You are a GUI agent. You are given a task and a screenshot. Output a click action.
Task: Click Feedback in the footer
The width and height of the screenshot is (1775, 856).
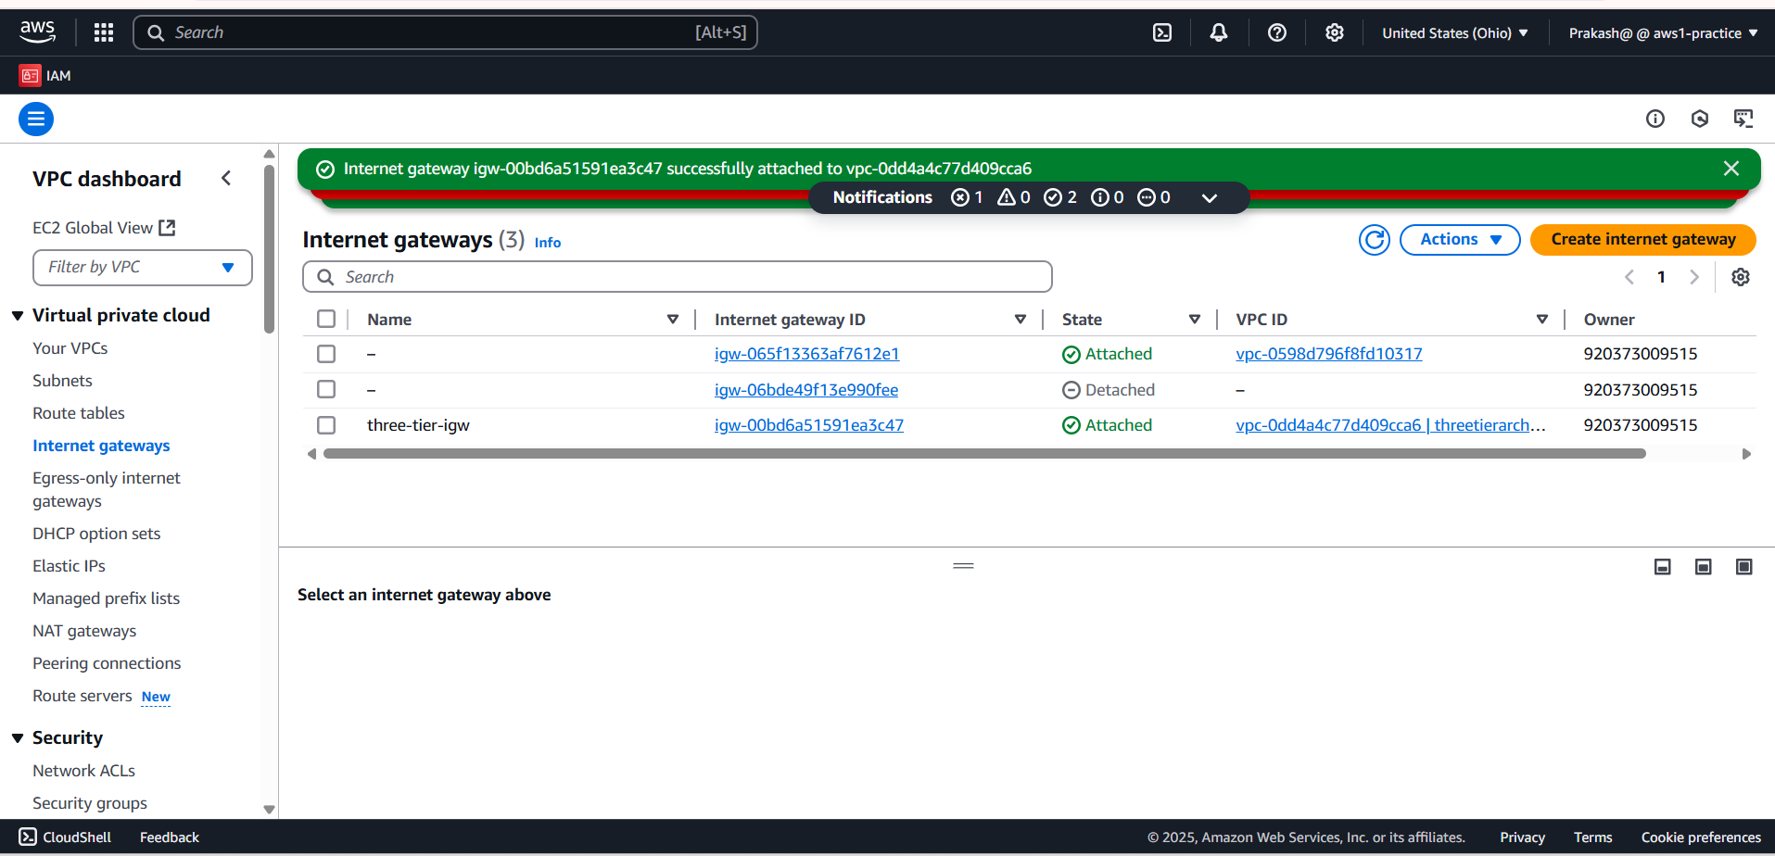click(x=170, y=837)
